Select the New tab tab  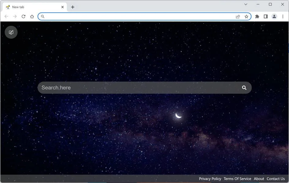35,7
